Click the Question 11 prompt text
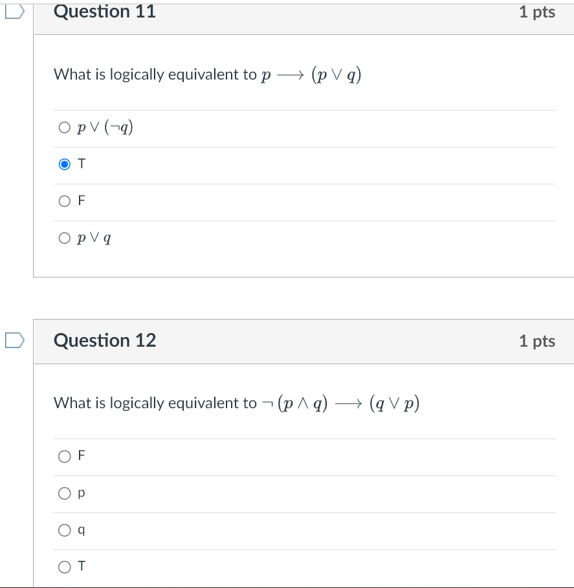This screenshot has height=588, width=574. pos(207,74)
